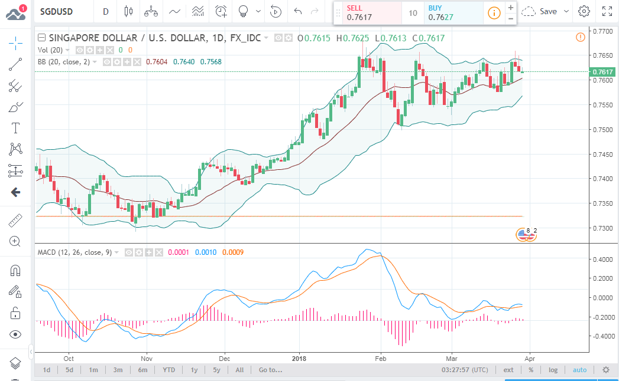Select the 5d time range

pyautogui.click(x=70, y=370)
